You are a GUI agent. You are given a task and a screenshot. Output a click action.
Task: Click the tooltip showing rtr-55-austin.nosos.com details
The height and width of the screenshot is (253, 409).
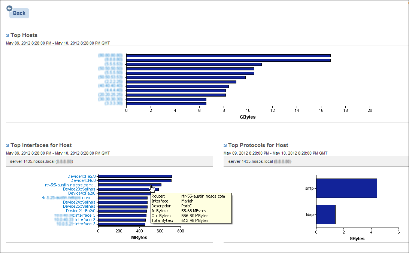click(191, 208)
